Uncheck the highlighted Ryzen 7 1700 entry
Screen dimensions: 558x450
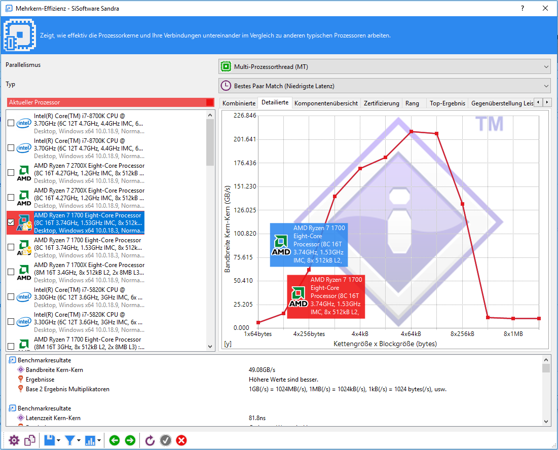coord(11,222)
